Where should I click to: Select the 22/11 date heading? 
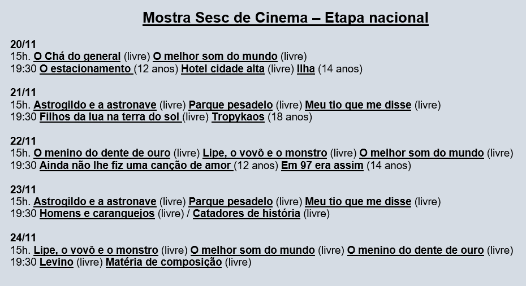pos(23,141)
